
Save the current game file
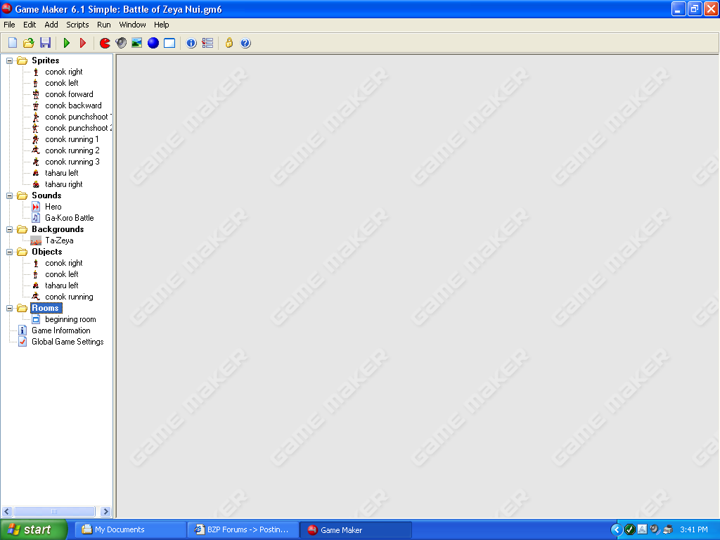tap(45, 43)
